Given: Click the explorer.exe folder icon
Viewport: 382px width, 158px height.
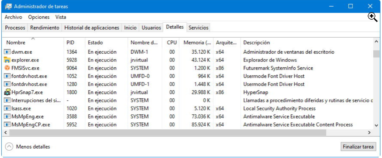Looking at the screenshot, I should [7, 60].
